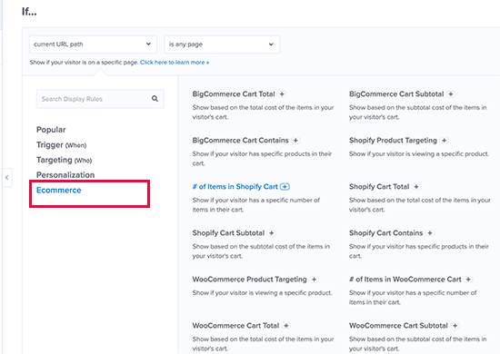This screenshot has height=354, width=500.
Task: Choose the Shopify Cart Contains rule title
Action: pos(385,233)
